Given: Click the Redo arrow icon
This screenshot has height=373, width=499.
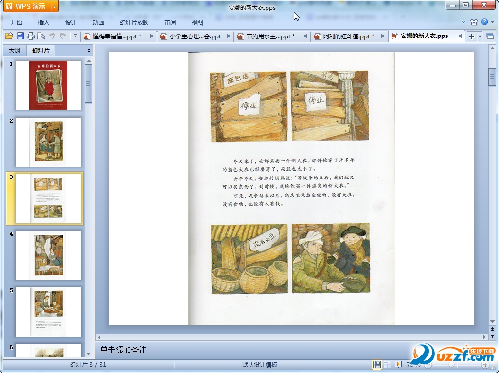Looking at the screenshot, I should [x=63, y=36].
